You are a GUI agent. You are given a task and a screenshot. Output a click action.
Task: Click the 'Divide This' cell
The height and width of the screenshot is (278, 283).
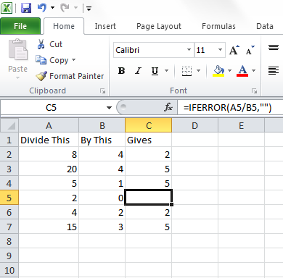(49, 140)
